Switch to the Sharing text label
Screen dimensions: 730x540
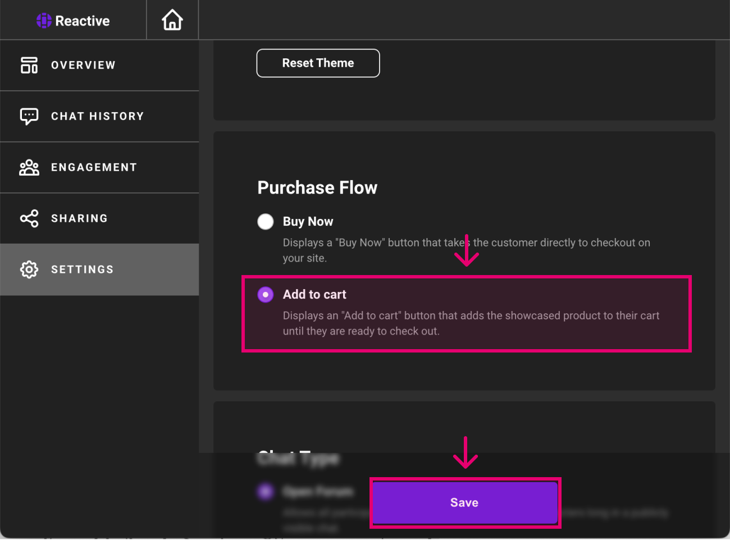[x=79, y=218]
